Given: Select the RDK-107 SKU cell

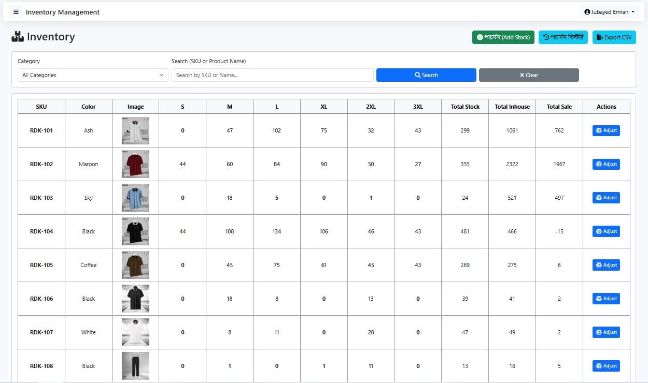Looking at the screenshot, I should click(x=41, y=332).
